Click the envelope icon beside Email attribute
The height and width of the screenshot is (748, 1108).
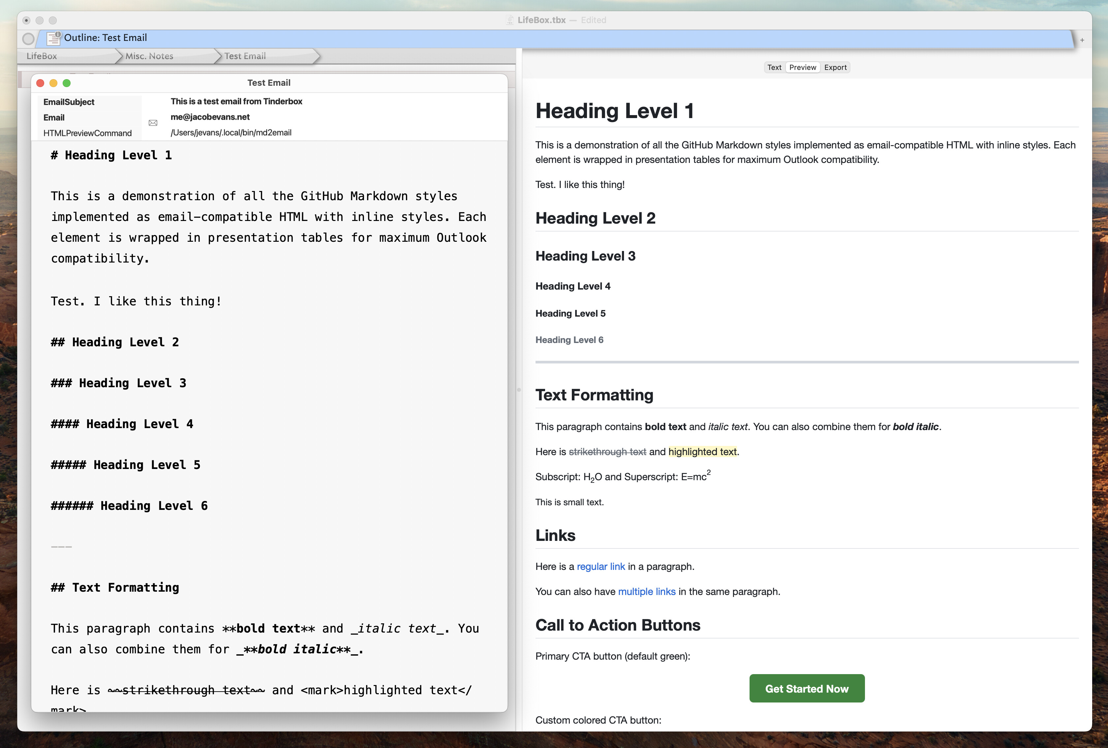(x=153, y=123)
